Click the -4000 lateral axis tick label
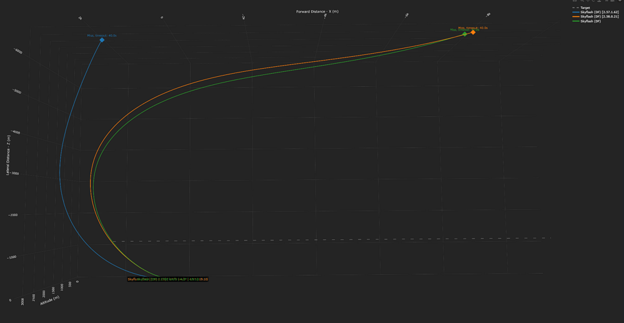 click(x=16, y=132)
